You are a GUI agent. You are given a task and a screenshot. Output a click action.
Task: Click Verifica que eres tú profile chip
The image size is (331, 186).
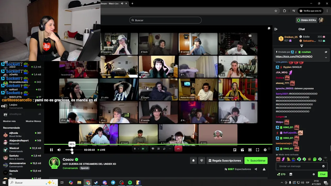point(310,11)
